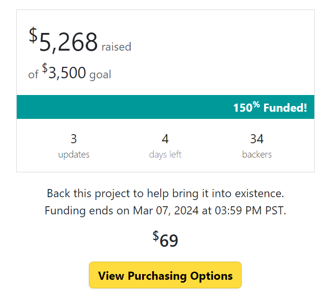Click the word of before the goal amount
Viewport: 332px width, 296px height.
click(x=33, y=75)
